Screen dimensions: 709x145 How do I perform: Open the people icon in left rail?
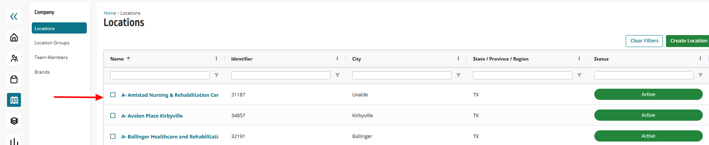tap(14, 58)
